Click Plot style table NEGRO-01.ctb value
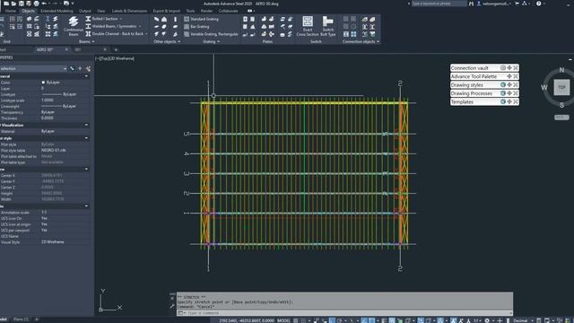 coord(54,150)
